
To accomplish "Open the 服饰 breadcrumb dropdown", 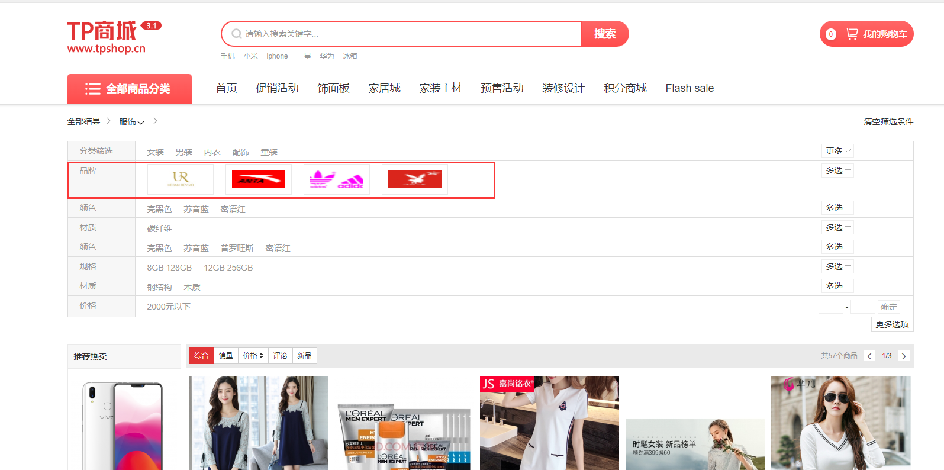I will click(131, 122).
